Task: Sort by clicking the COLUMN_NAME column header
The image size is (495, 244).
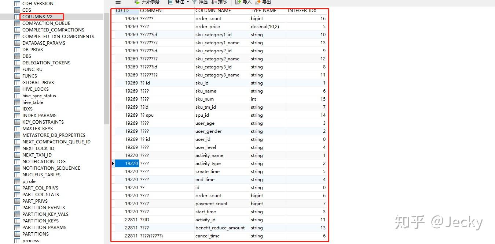Action: (213, 11)
